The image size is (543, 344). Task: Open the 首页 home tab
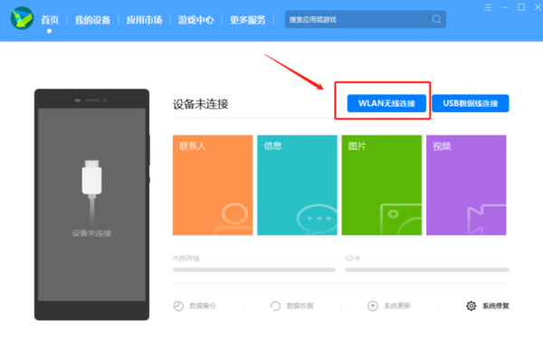50,20
